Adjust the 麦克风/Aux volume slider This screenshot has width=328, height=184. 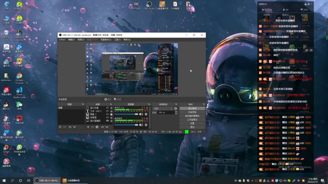tap(126, 114)
